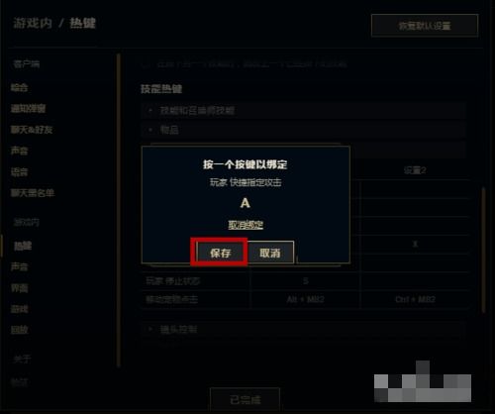Select 聊天&好友 in the sidebar
Image resolution: width=495 pixels, height=414 pixels.
(x=32, y=130)
